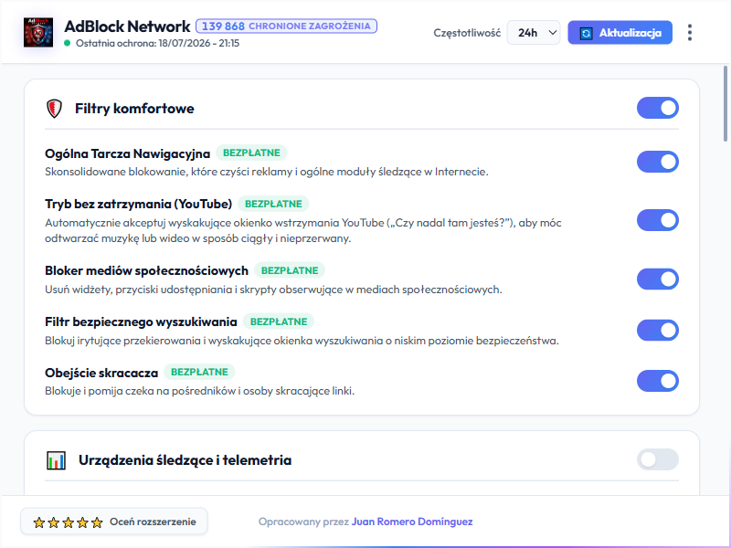This screenshot has height=548, width=731.
Task: Click the shield icon beside Filtry komfortowe
Action: [x=54, y=109]
